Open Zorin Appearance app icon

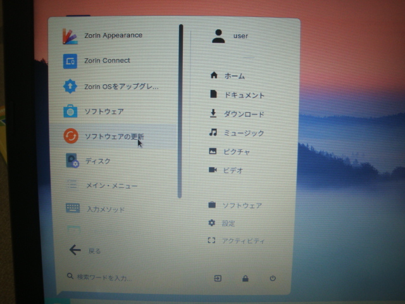click(70, 36)
